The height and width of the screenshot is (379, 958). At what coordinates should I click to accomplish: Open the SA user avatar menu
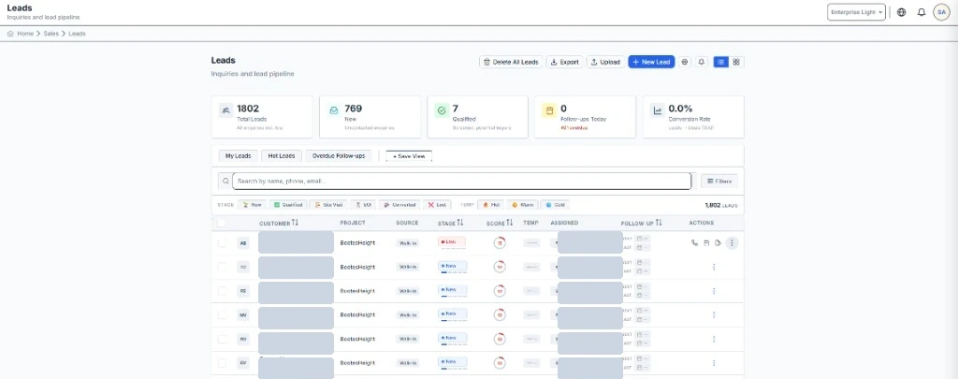coord(941,12)
